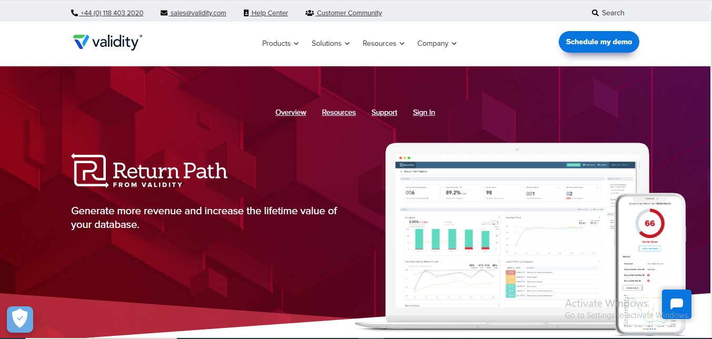The image size is (712, 339).
Task: Expand the Resources menu in navbar
Action: click(x=383, y=43)
